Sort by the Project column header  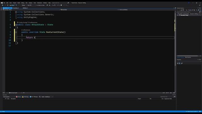tap(140, 99)
